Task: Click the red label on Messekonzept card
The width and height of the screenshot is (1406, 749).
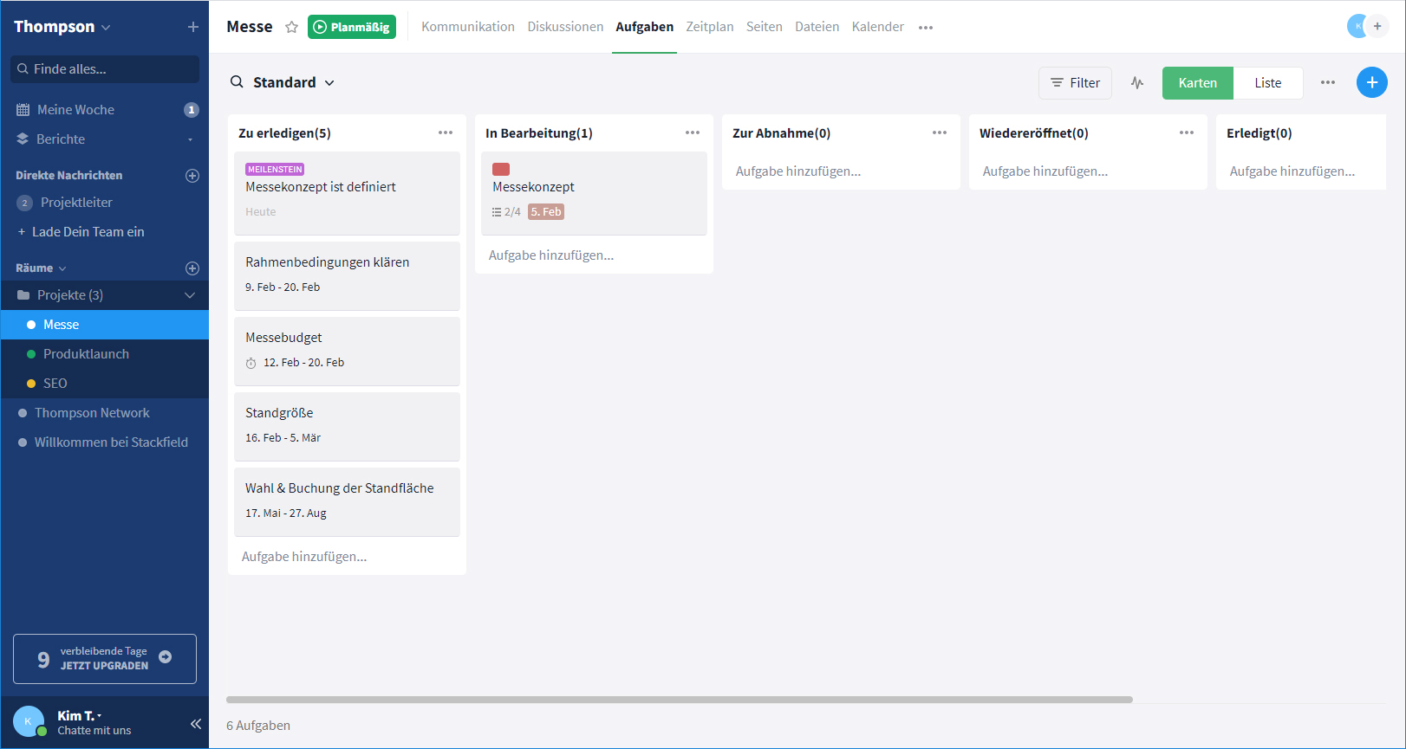Action: 501,170
